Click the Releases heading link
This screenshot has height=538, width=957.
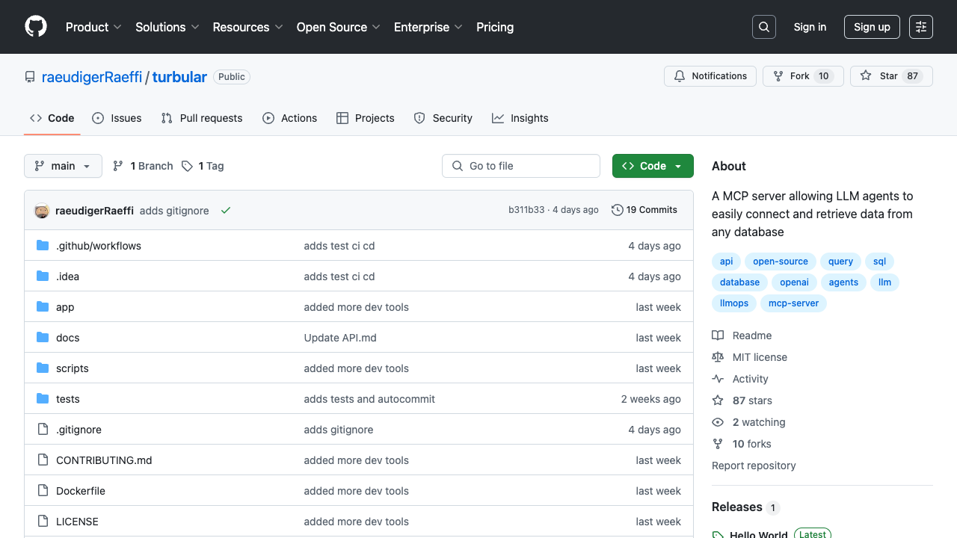click(x=745, y=507)
